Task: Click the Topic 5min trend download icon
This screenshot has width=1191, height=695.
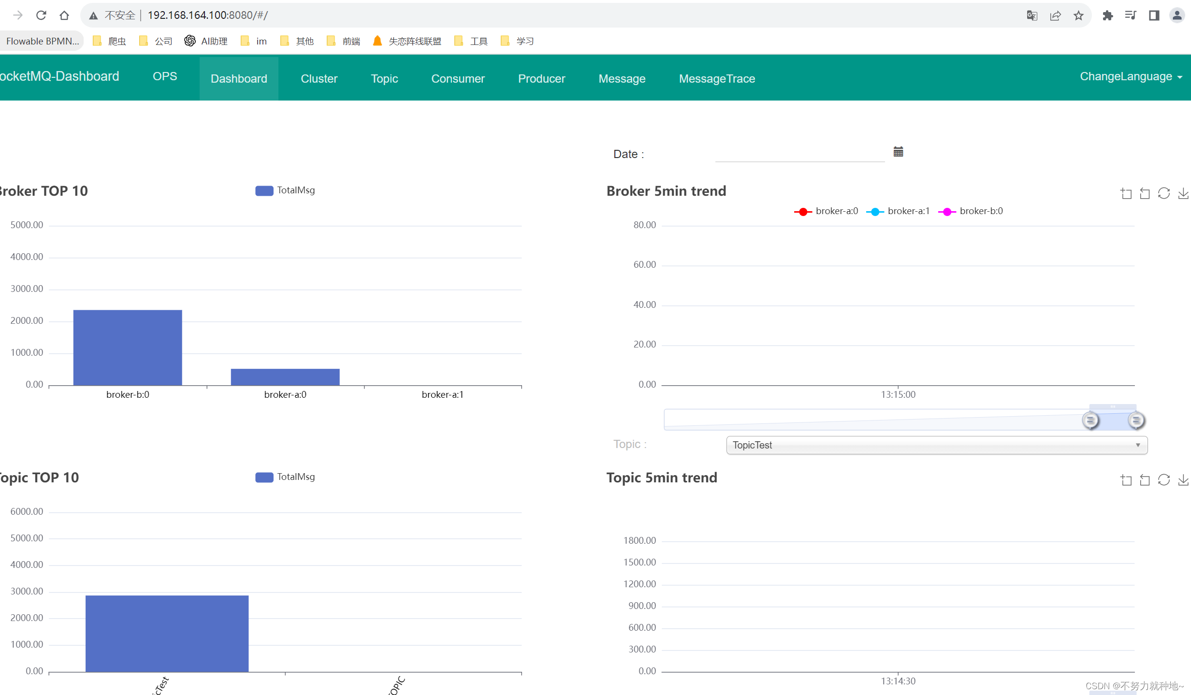Action: pos(1184,479)
